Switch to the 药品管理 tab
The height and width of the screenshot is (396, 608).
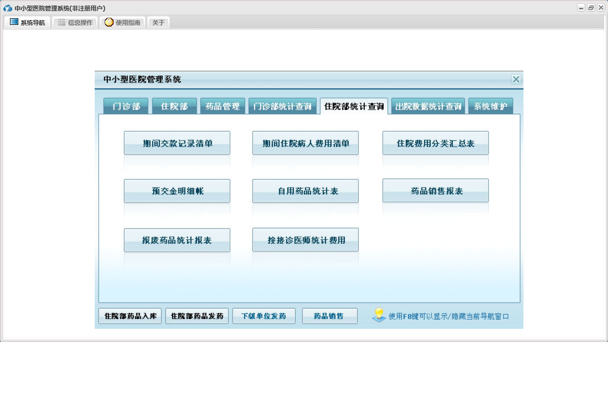(x=223, y=106)
